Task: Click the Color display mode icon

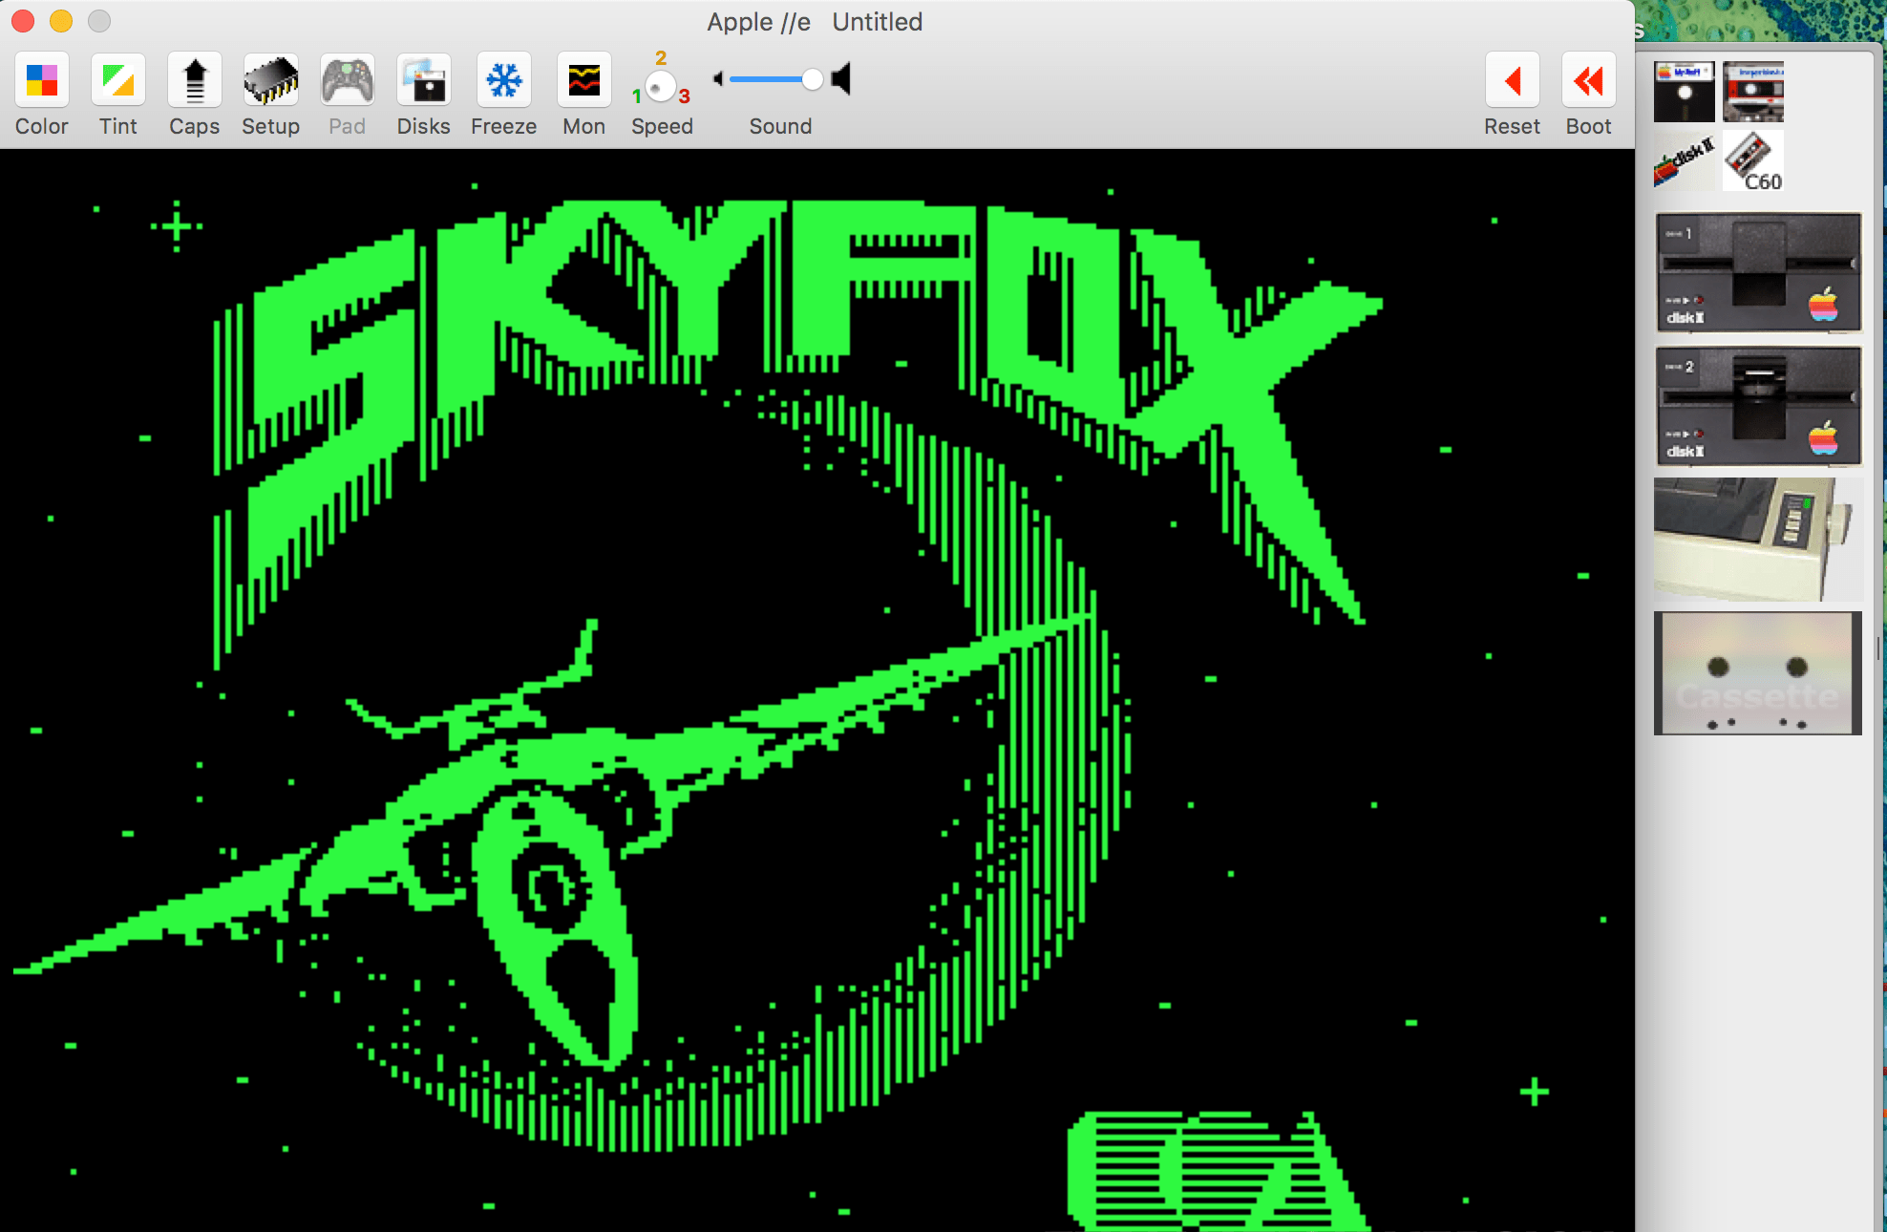Action: point(41,81)
